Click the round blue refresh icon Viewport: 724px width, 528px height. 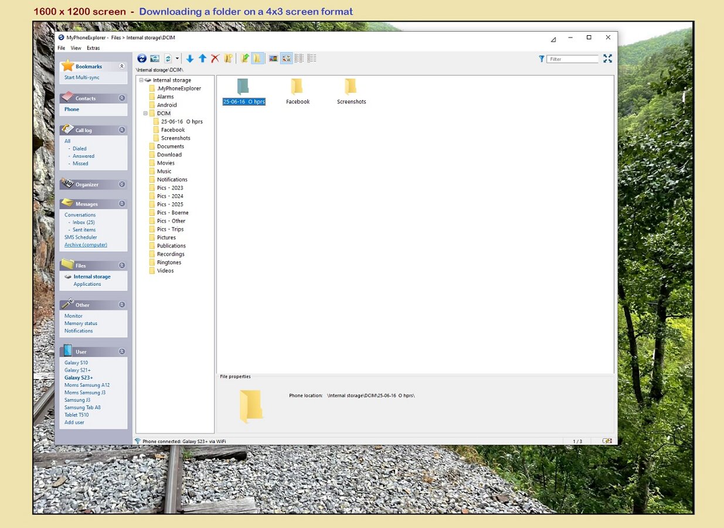pyautogui.click(x=142, y=59)
